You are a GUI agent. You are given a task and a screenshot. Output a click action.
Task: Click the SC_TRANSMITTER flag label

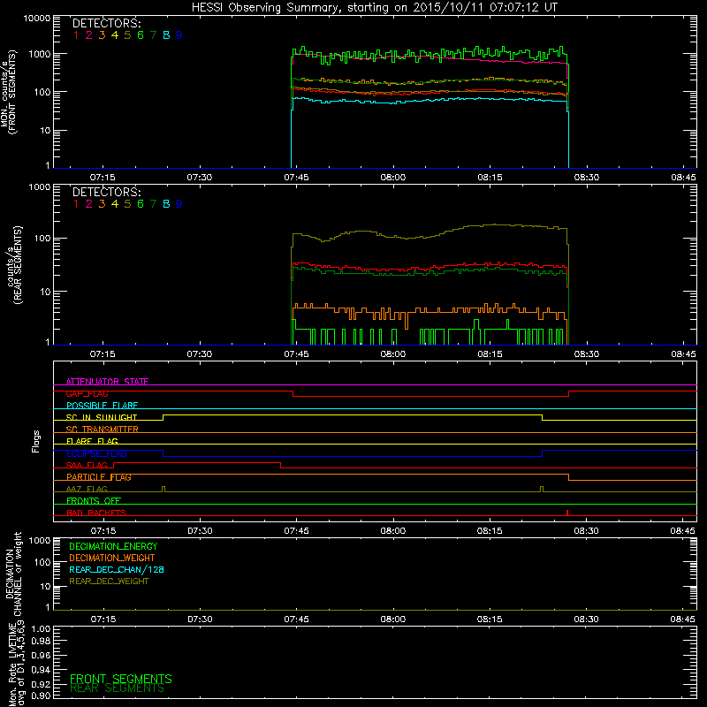(103, 430)
